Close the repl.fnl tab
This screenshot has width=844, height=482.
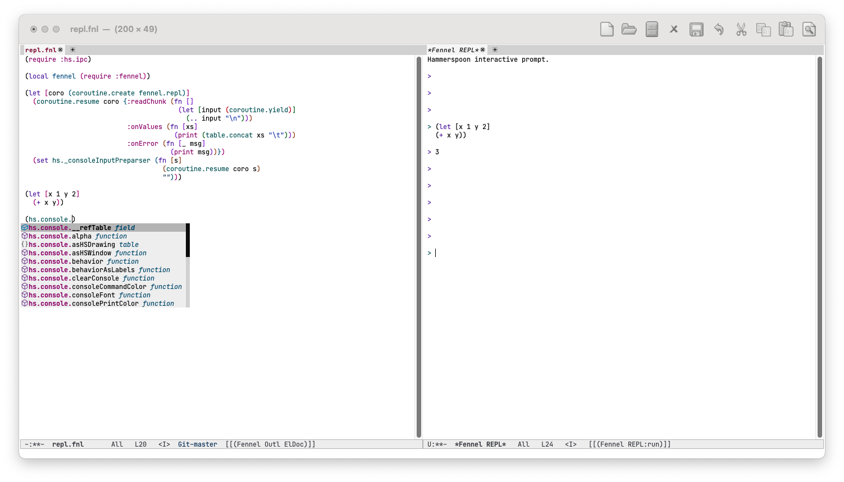pos(61,50)
